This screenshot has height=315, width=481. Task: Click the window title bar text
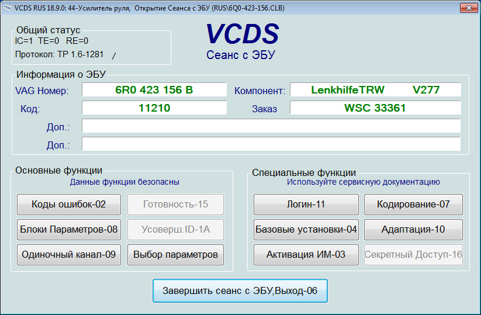(x=150, y=8)
